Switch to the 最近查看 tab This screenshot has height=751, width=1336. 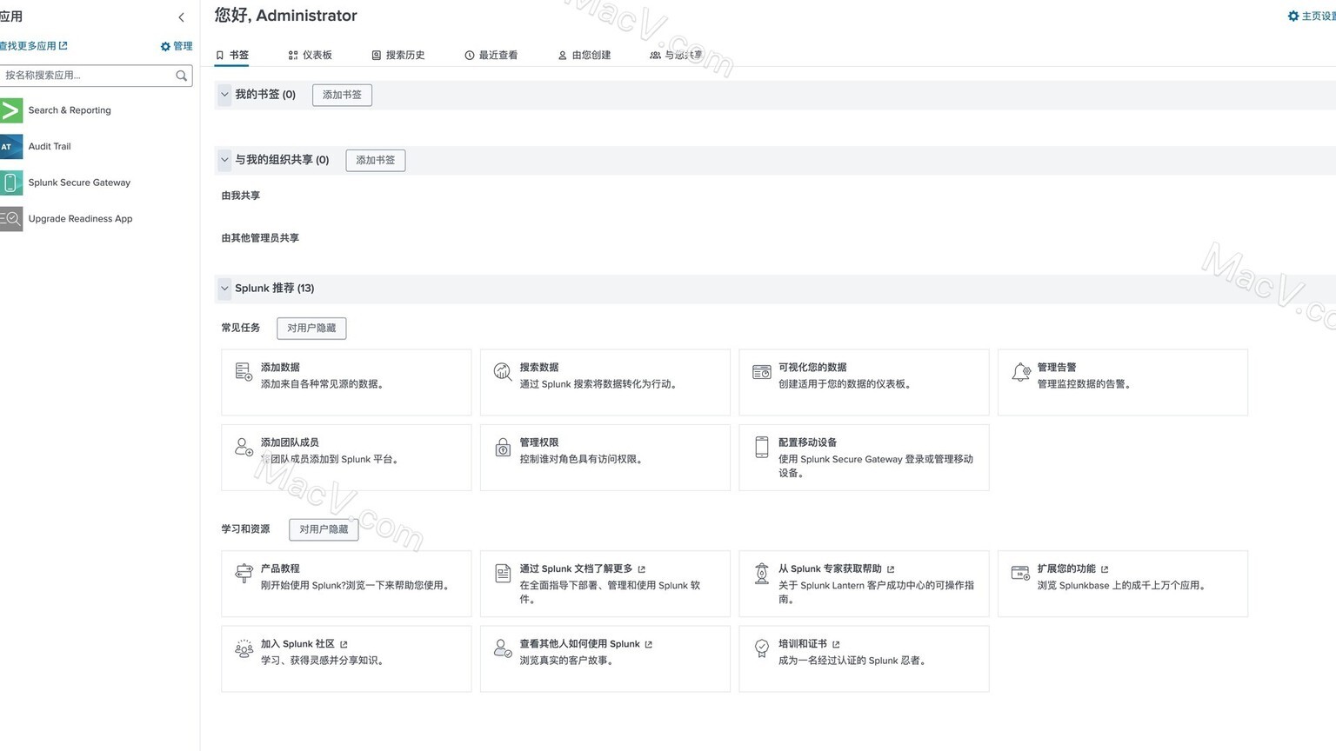pos(491,55)
